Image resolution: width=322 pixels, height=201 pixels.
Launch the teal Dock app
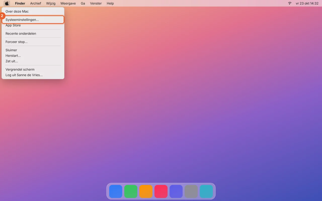pyautogui.click(x=206, y=191)
